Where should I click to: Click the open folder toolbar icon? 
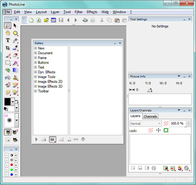click(x=46, y=20)
